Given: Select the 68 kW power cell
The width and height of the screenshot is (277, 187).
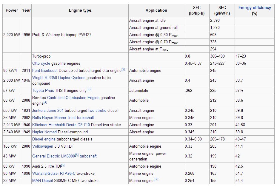Looking at the screenshot, I should click(12, 101).
